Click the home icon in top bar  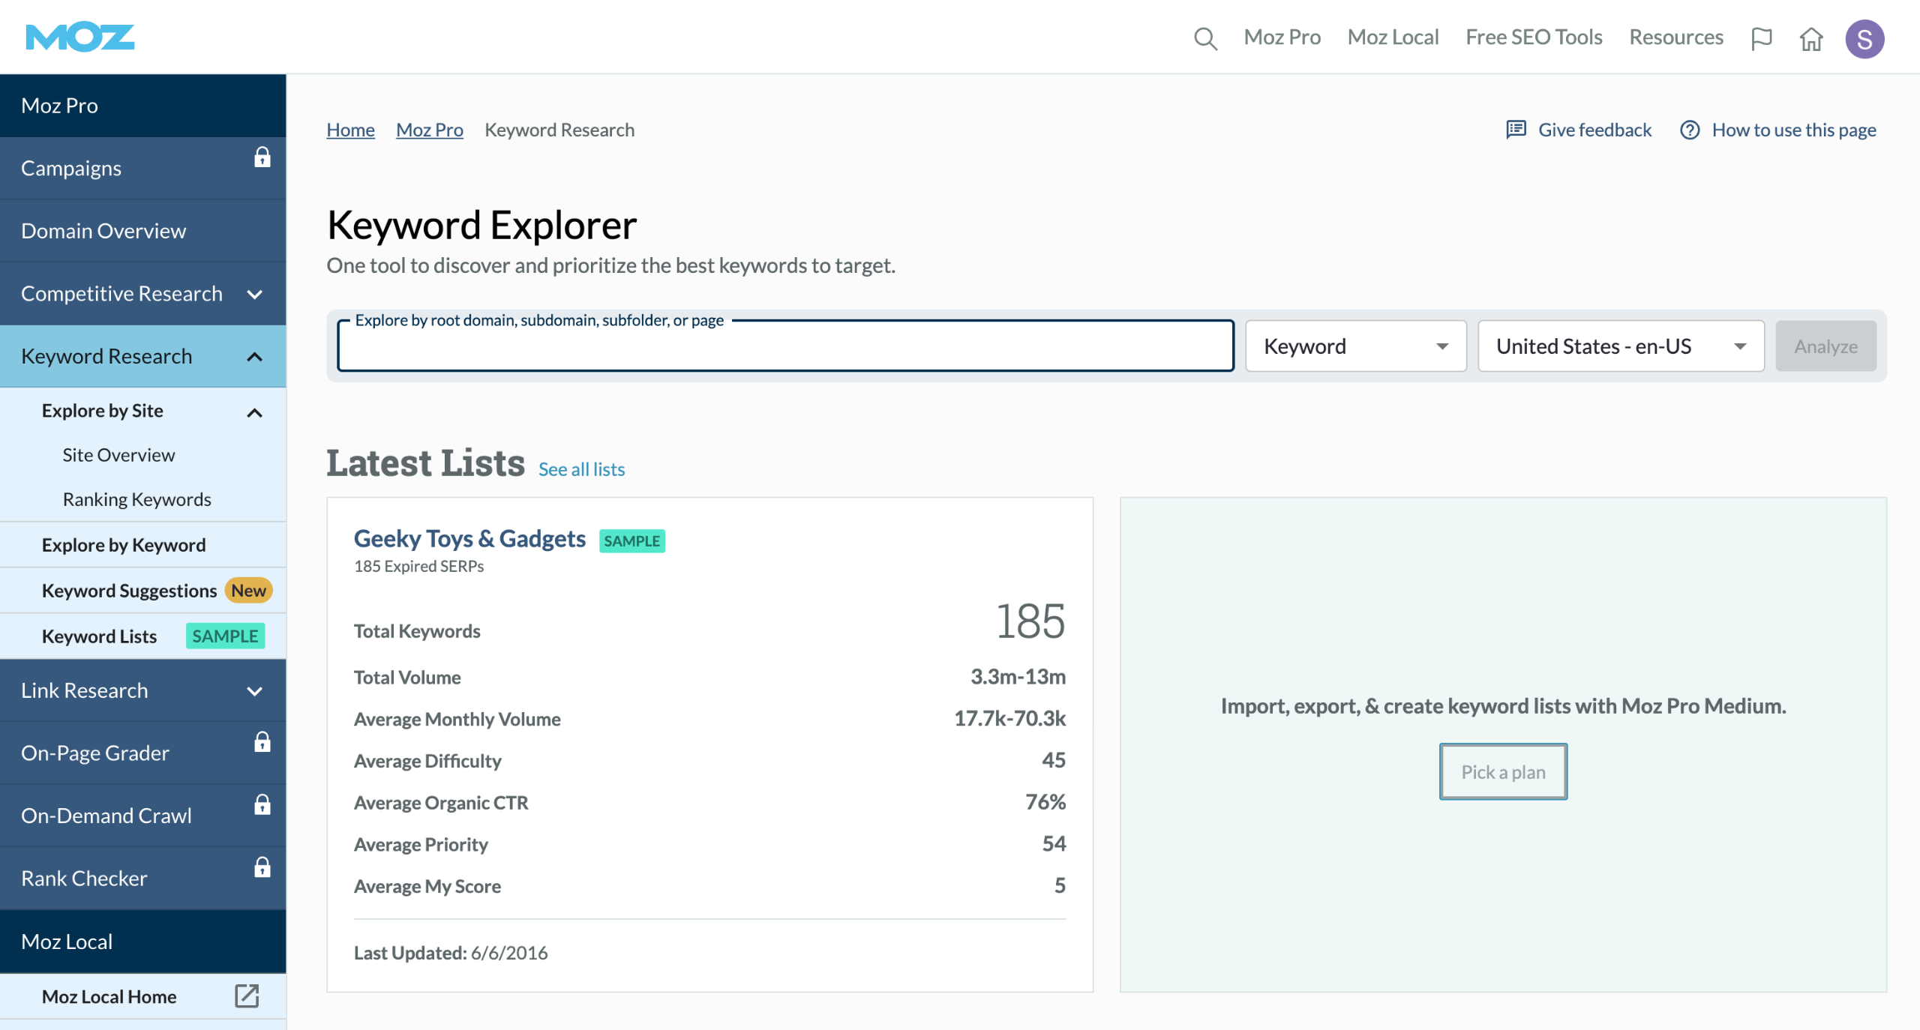coord(1811,38)
